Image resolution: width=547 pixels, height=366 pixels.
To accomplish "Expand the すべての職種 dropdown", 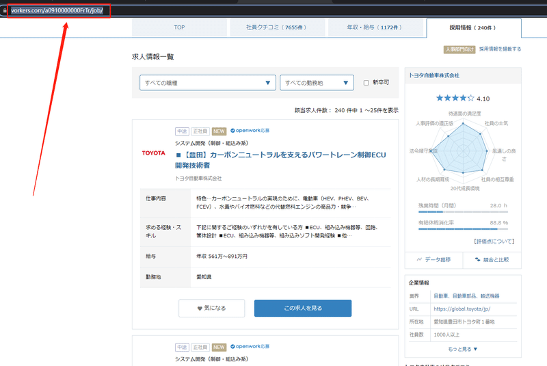I will [x=208, y=83].
